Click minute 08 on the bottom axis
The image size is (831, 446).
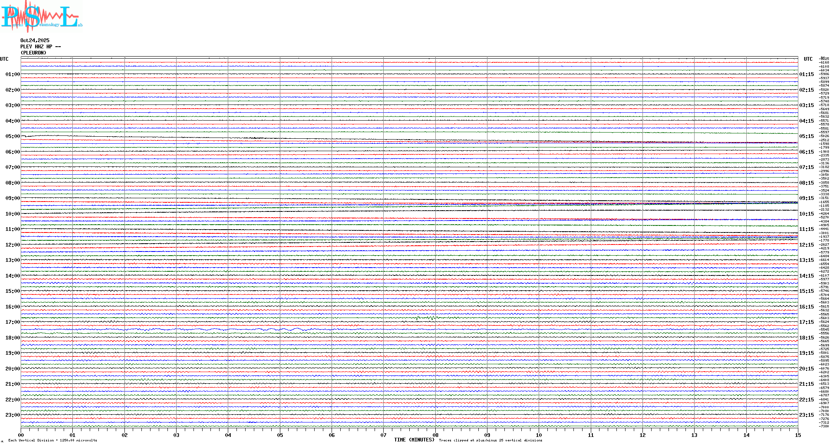[x=435, y=435]
